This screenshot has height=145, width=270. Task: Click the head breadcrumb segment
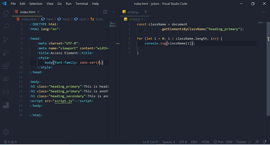click(x=66, y=19)
